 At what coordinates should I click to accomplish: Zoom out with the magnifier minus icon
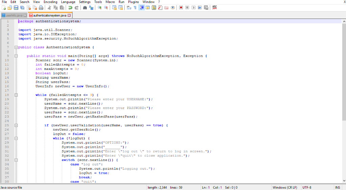click(106, 8)
